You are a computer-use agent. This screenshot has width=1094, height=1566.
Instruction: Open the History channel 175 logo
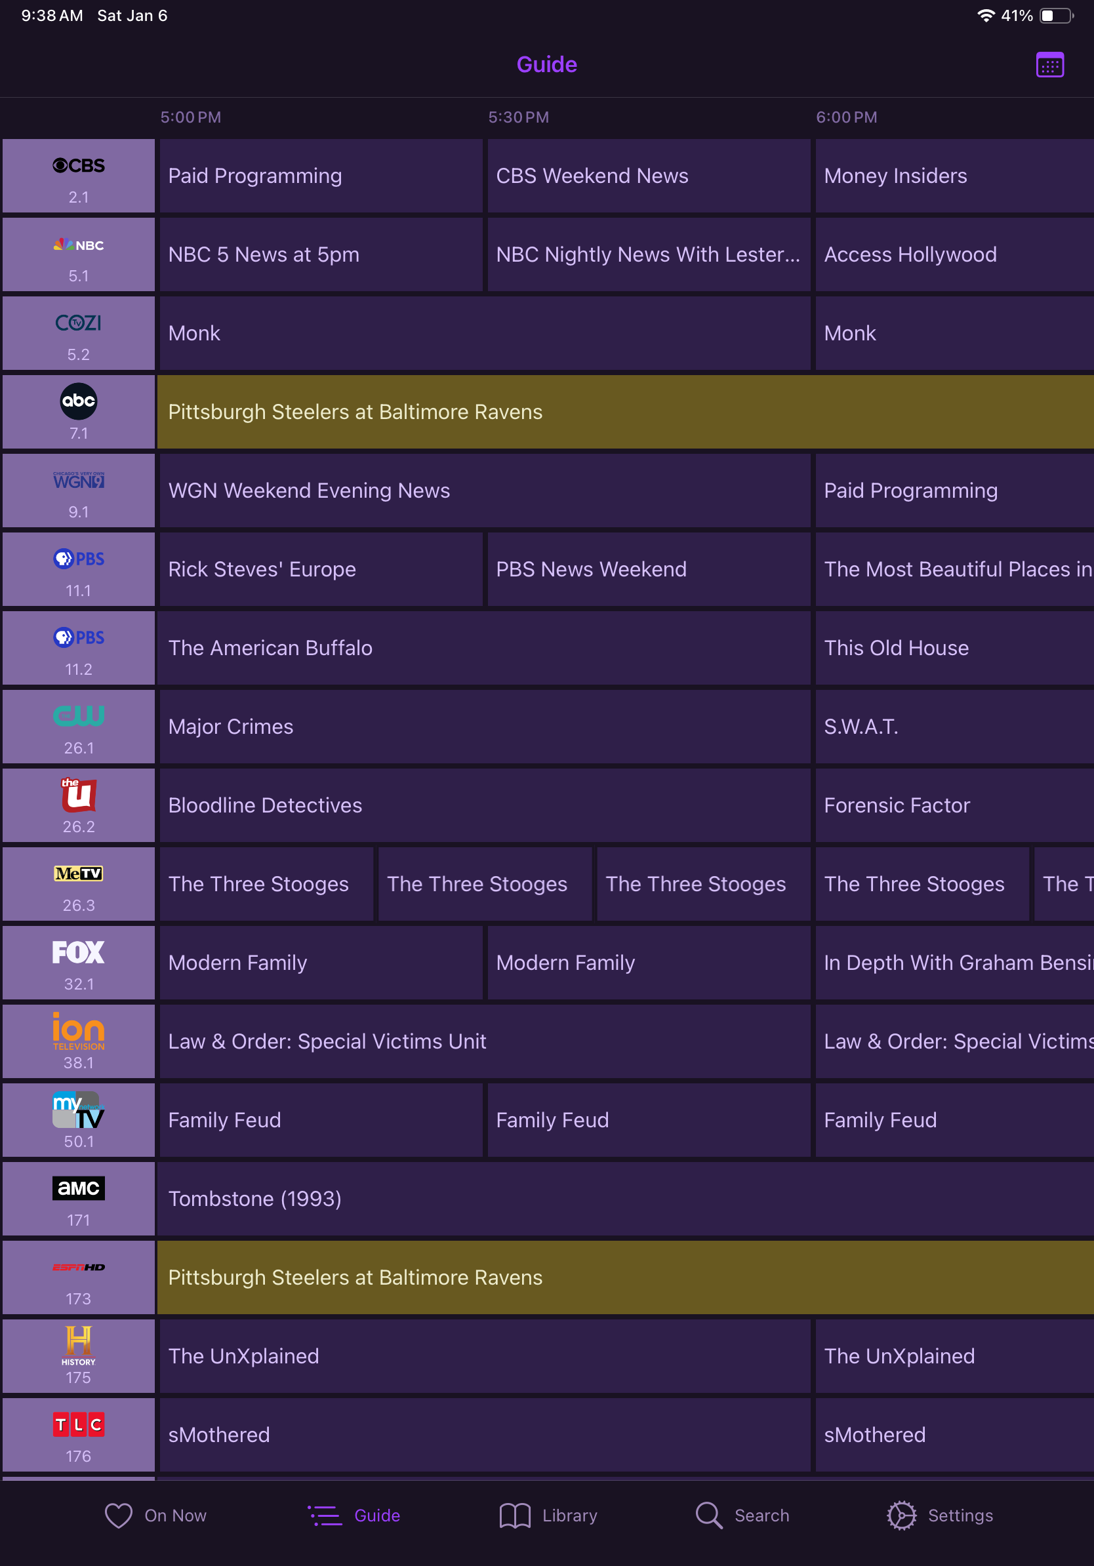(79, 1356)
